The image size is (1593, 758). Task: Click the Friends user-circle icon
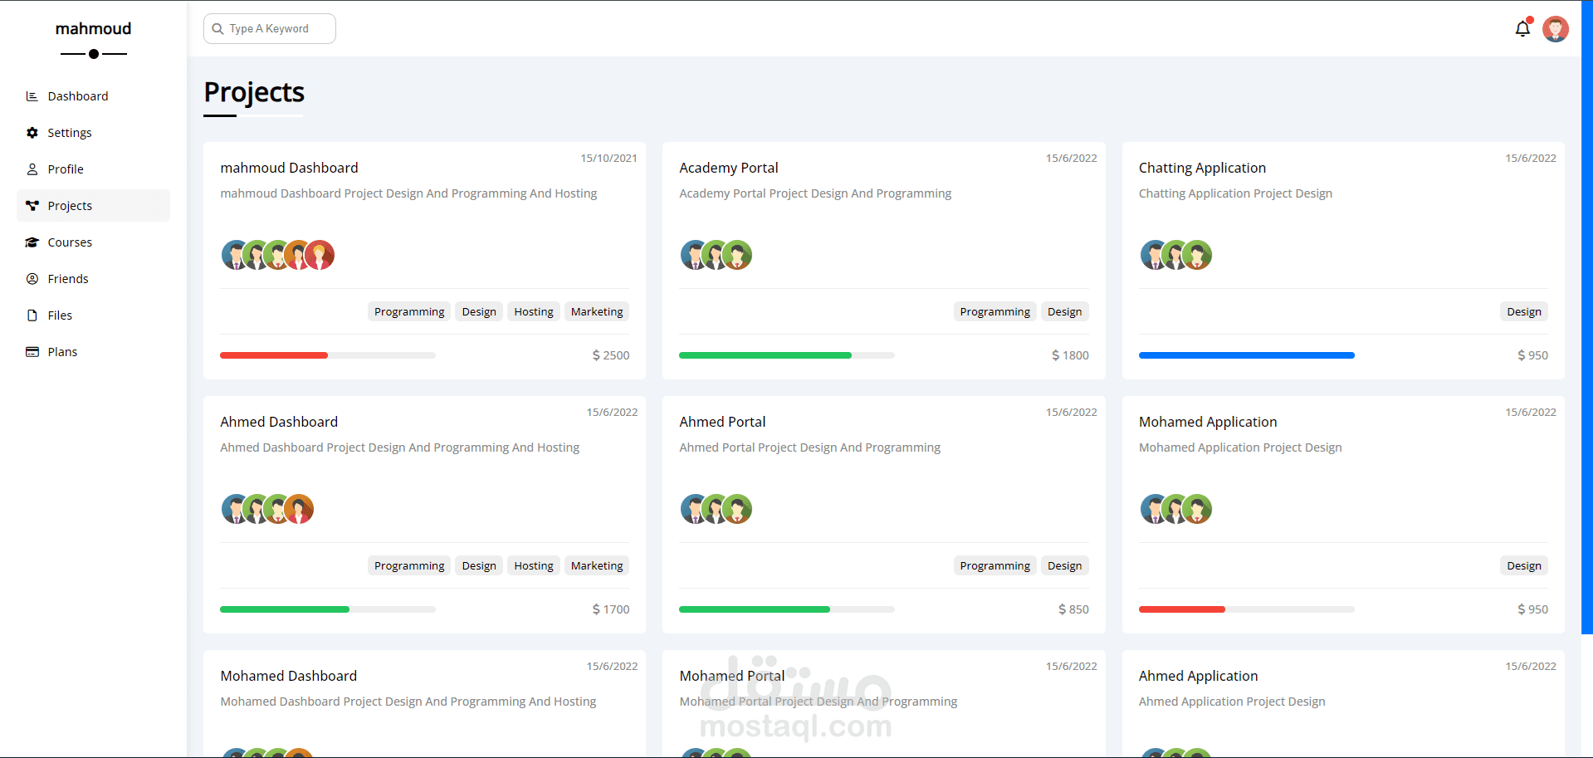32,279
